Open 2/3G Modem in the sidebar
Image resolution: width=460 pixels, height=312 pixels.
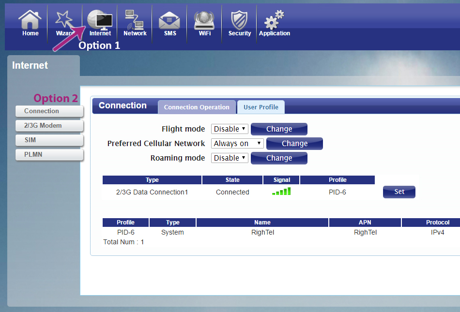tap(49, 126)
